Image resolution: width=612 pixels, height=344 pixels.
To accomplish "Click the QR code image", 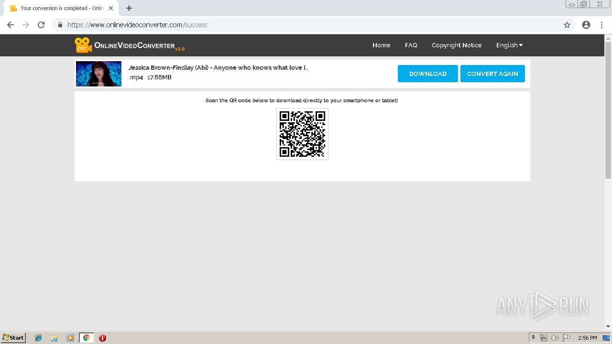I will [302, 134].
